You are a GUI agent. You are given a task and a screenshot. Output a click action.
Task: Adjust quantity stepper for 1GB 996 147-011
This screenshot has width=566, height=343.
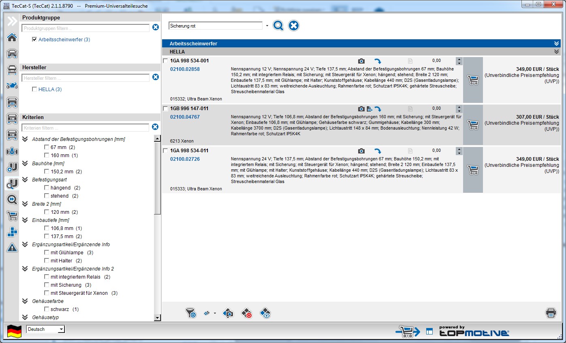459,109
